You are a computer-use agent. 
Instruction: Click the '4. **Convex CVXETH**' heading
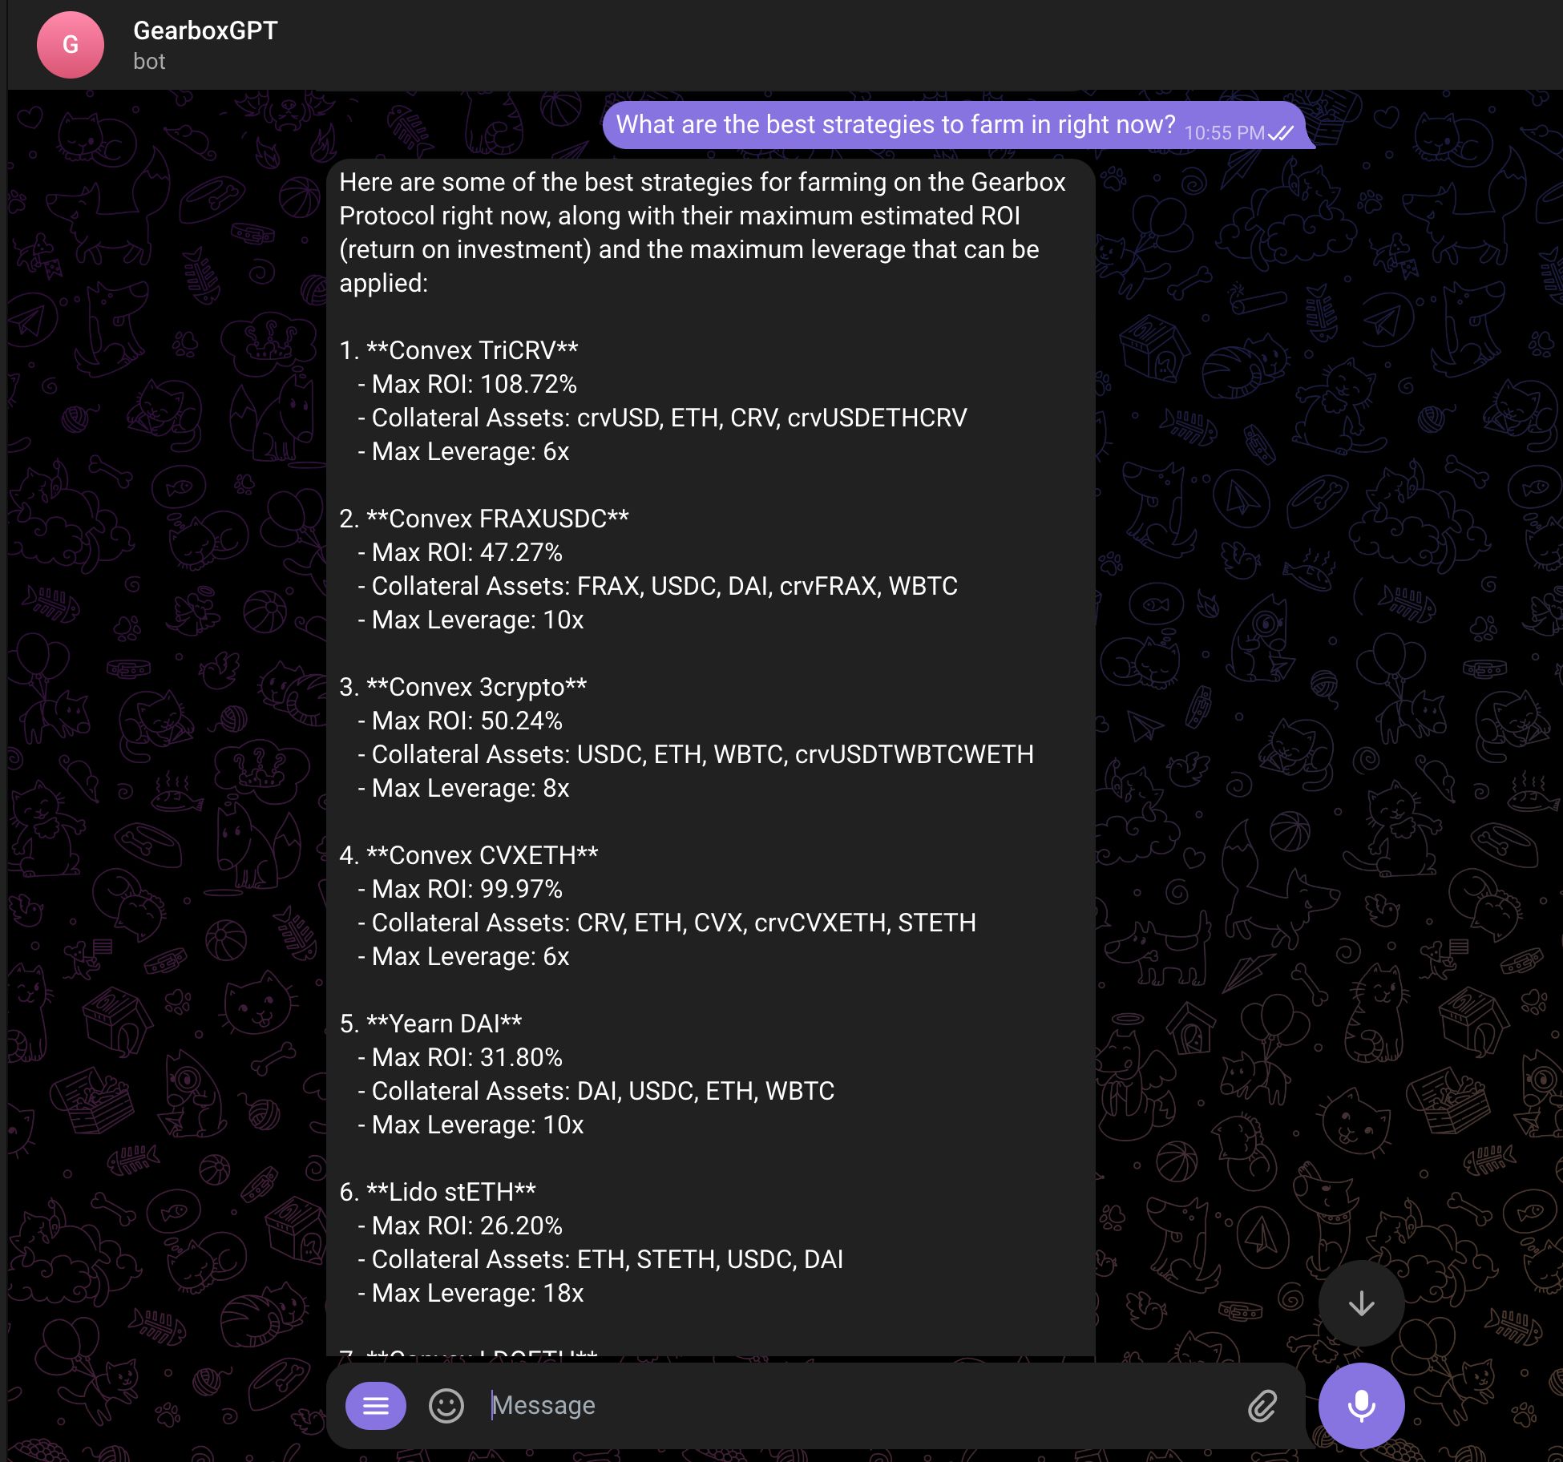coord(469,855)
